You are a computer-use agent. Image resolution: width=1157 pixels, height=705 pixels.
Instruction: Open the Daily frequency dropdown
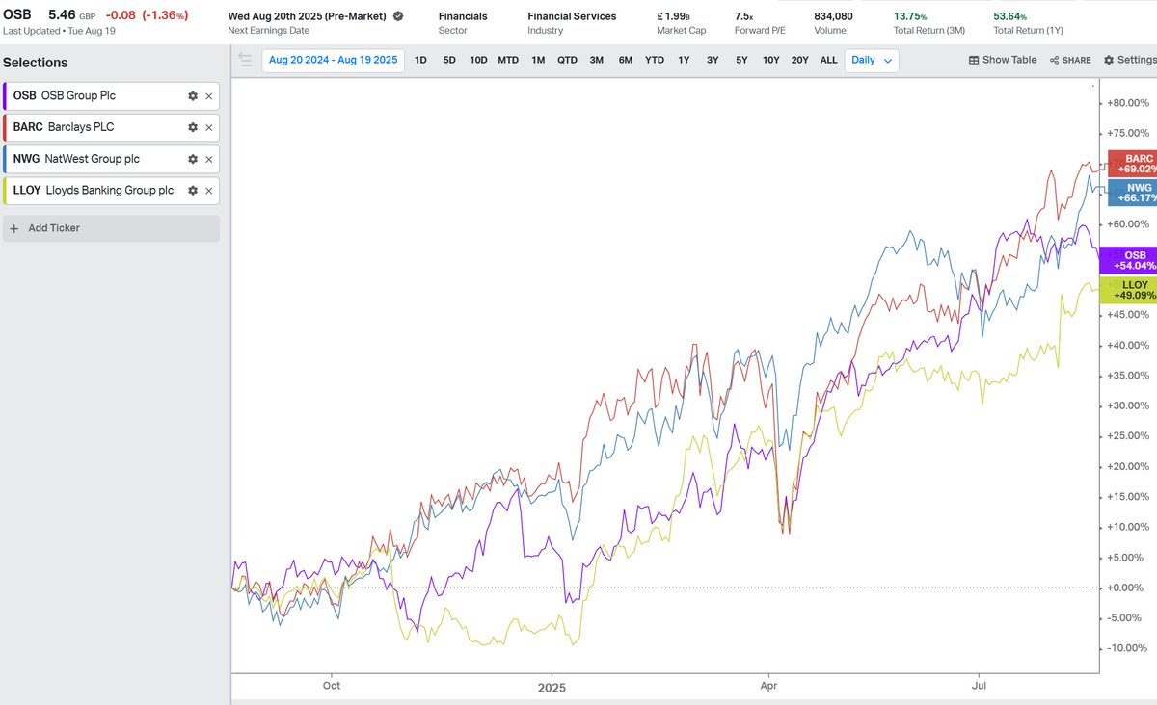(x=872, y=60)
